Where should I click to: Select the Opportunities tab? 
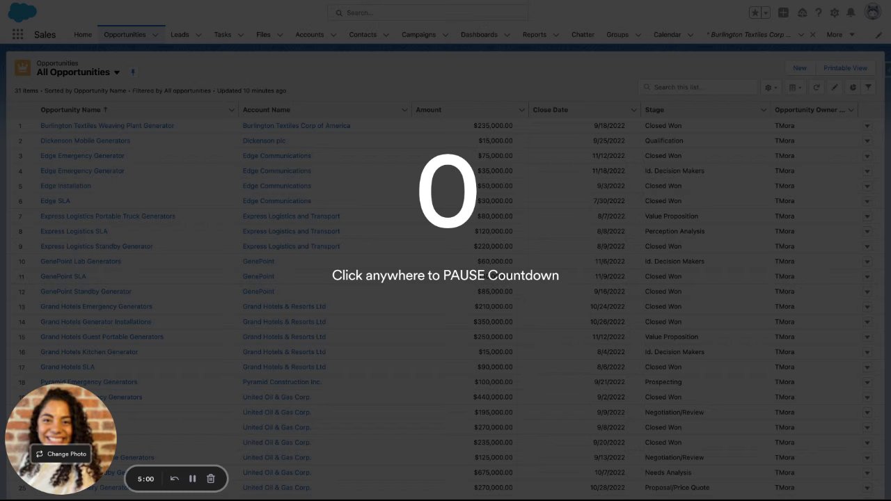[125, 35]
